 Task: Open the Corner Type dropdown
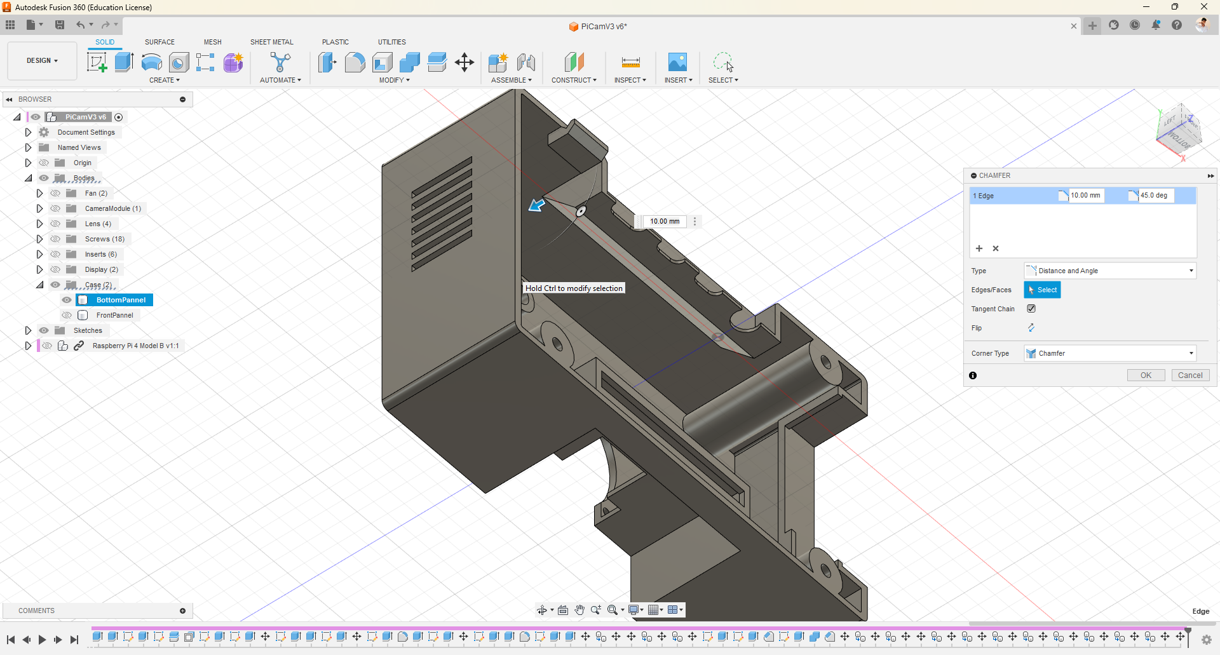tap(1110, 353)
